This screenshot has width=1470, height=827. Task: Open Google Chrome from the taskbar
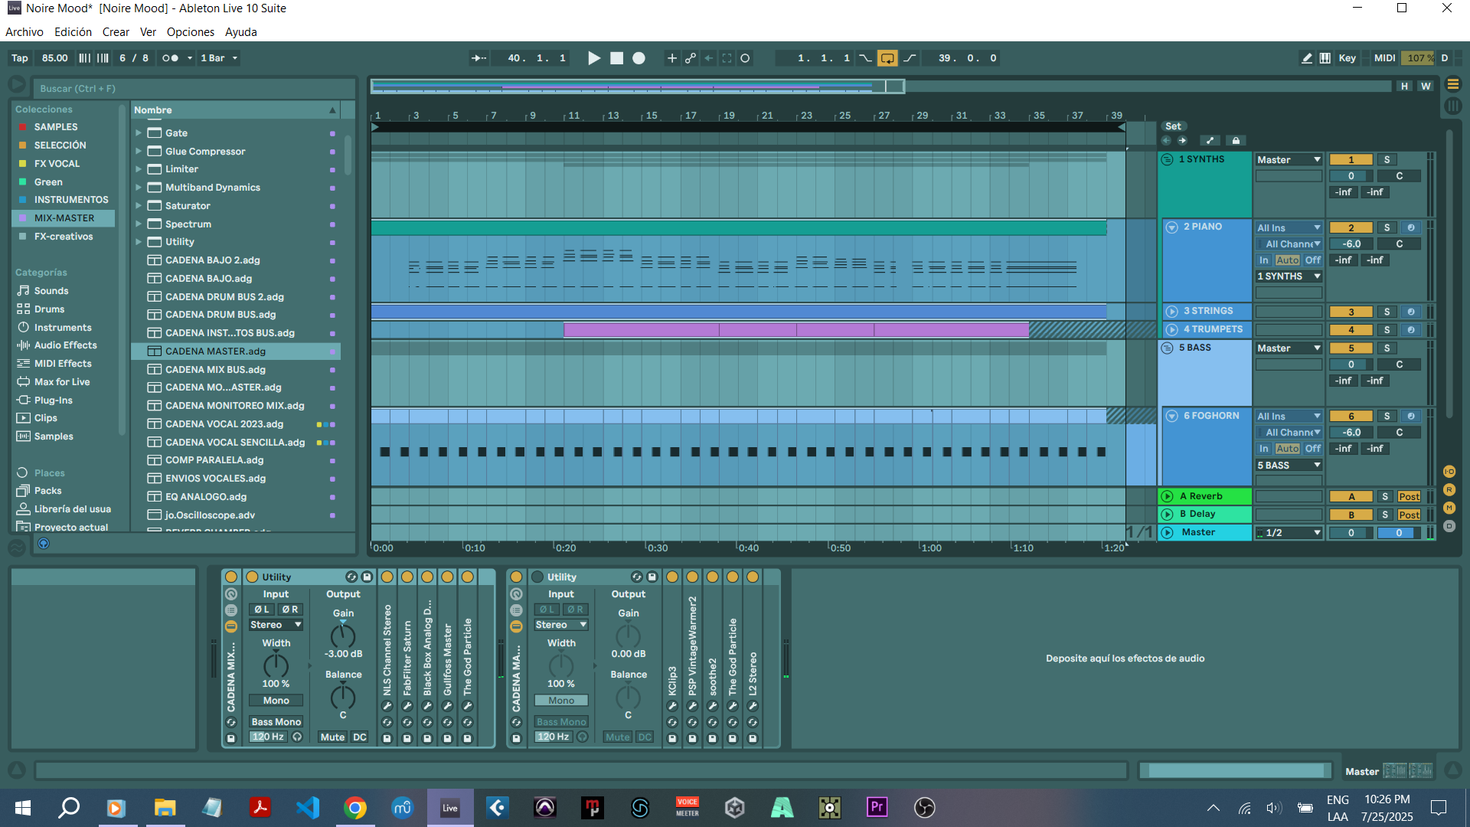[354, 807]
